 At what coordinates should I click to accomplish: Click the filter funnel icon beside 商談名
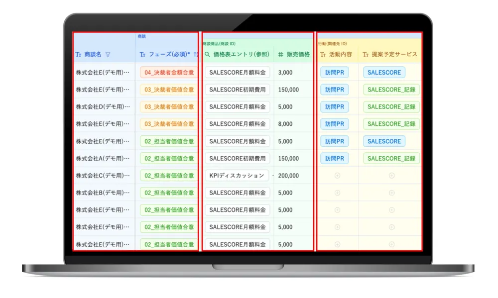click(x=108, y=54)
